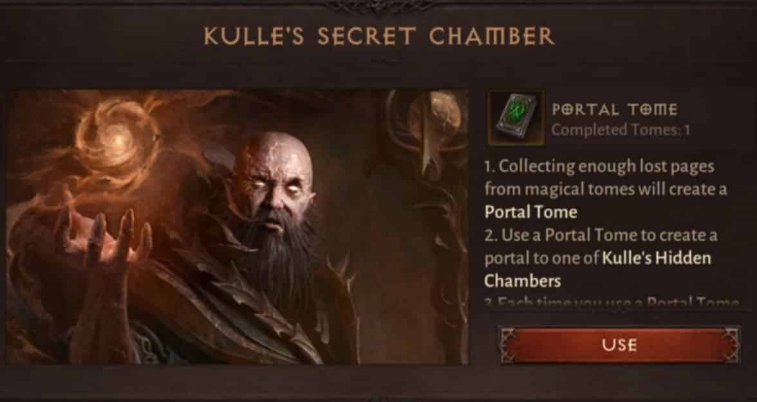Click the Kulle's Secret Chamber heading
Viewport: 757px width, 402px height.
tap(379, 36)
